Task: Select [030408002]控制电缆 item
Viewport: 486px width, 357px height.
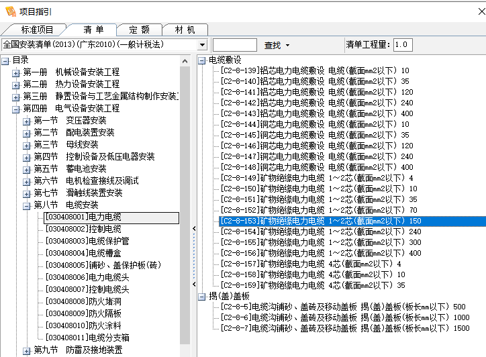Action: tap(83, 229)
